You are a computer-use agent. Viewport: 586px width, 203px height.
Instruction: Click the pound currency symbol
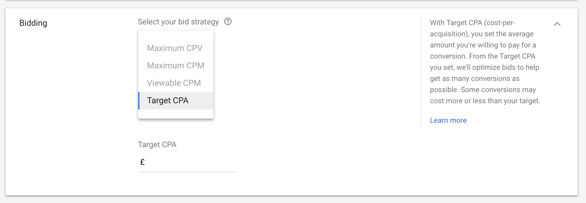[x=142, y=161]
